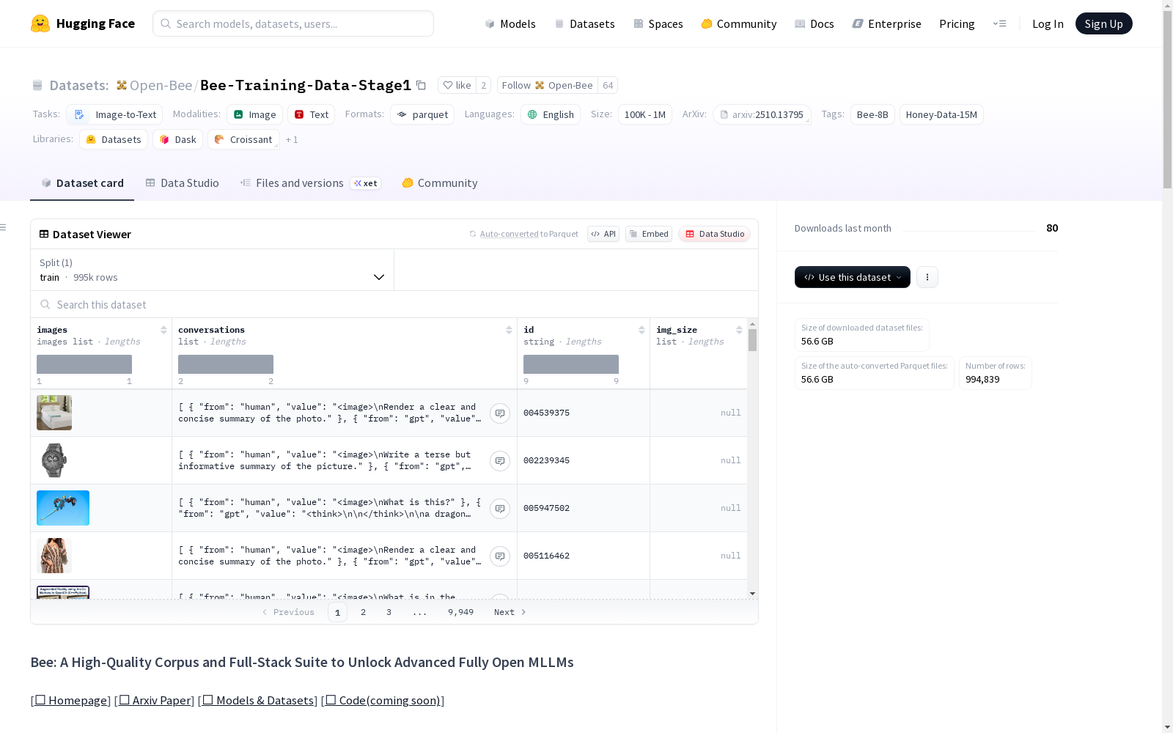Open Spaces in the top navigation
The width and height of the screenshot is (1173, 733).
click(658, 23)
